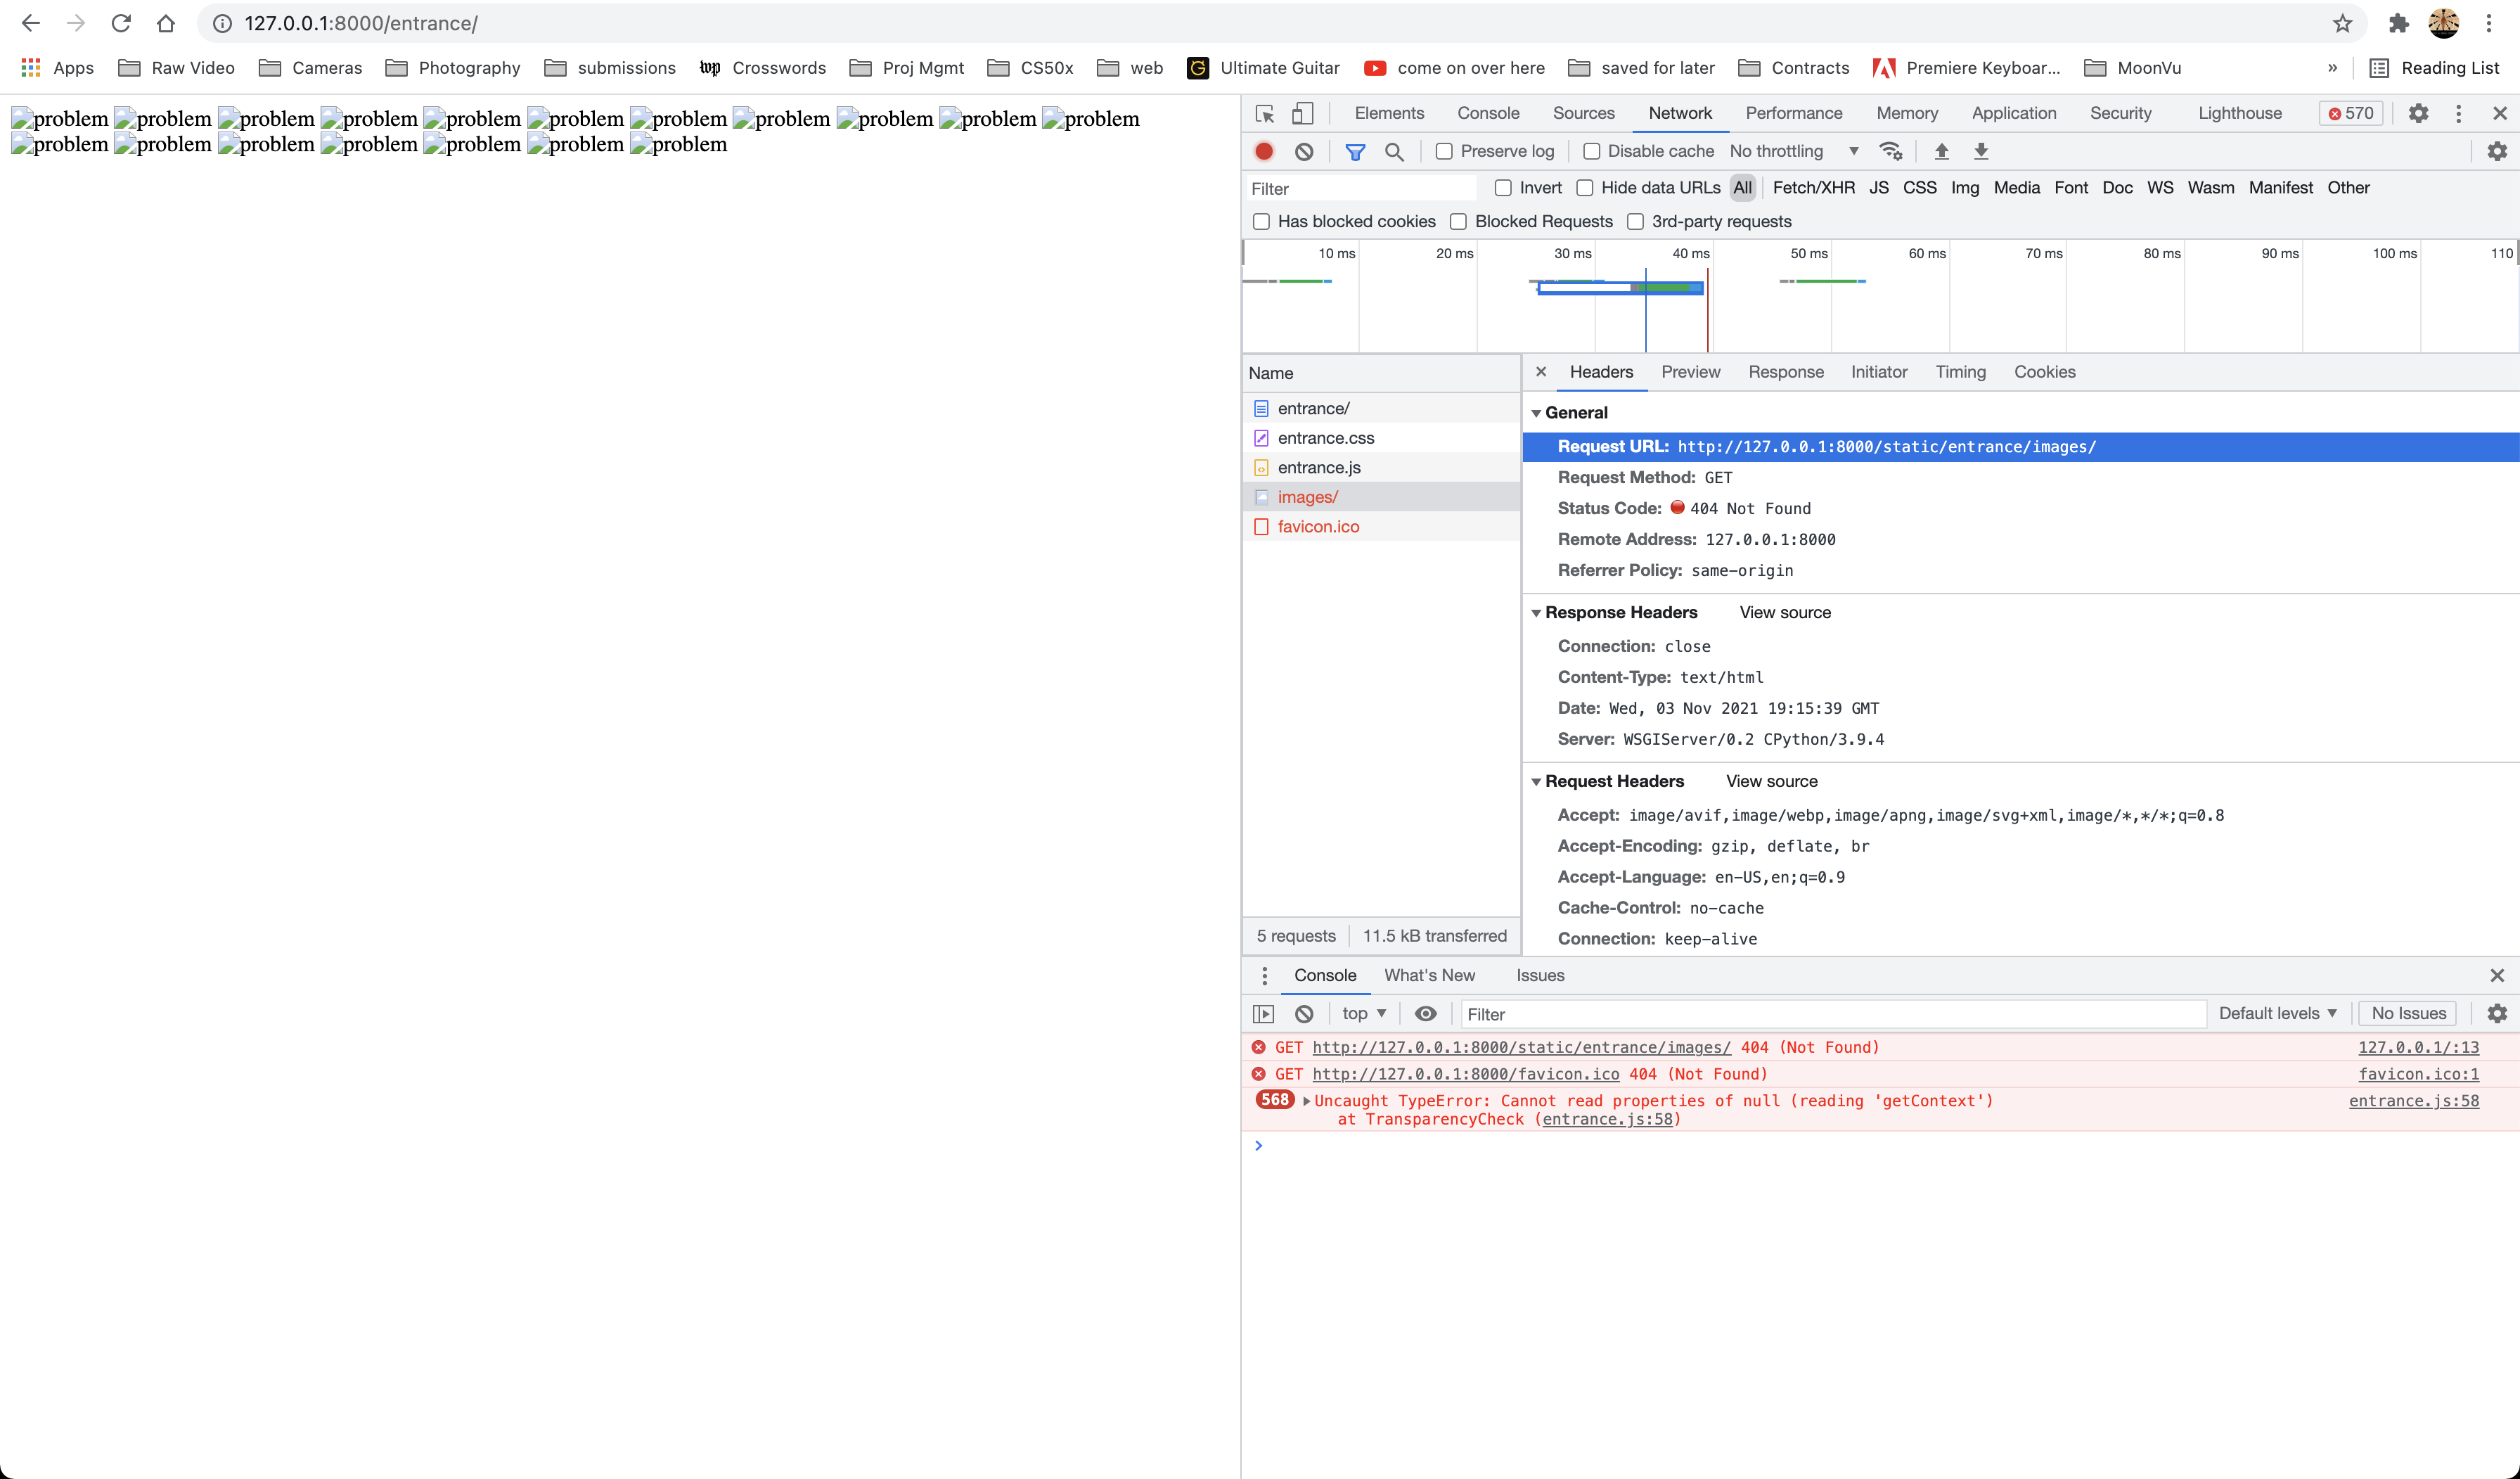Screen dimensions: 2520x1479
Task: Activate the inspect element picker icon
Action: click(x=1265, y=113)
